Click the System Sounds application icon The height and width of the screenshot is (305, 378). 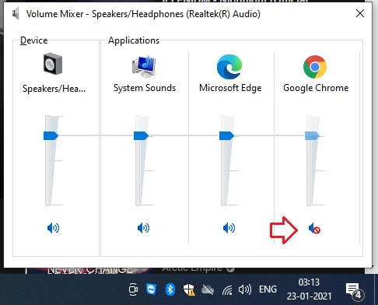[x=144, y=66]
